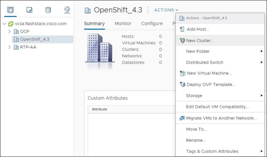
Task: Click the datacenter icon beside the OpenShift_4.3 title
Action: (88, 11)
